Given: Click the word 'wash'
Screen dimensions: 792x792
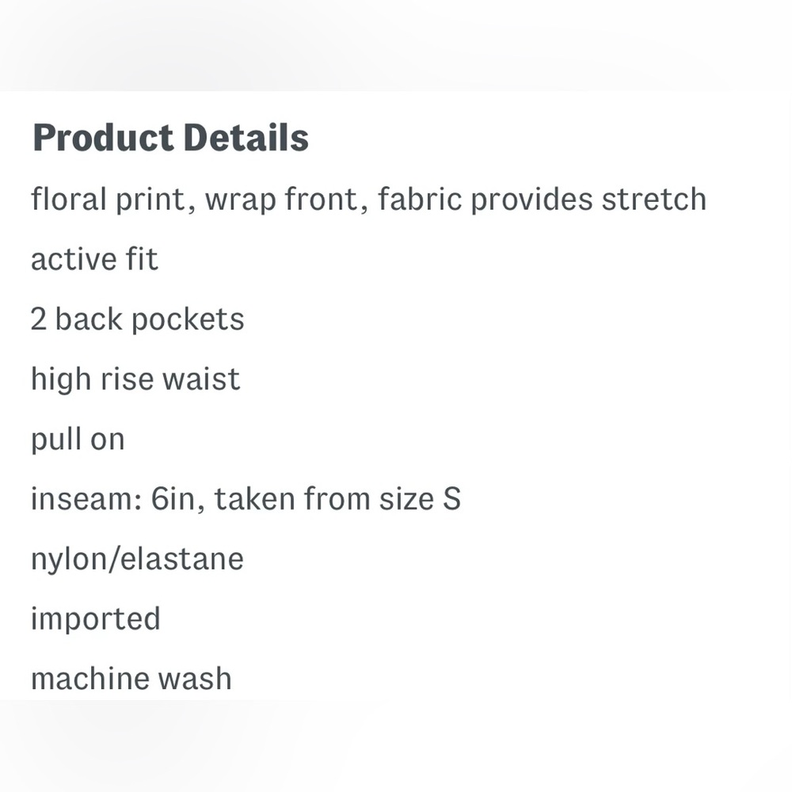Looking at the screenshot, I should (195, 679).
